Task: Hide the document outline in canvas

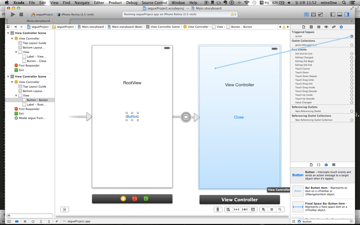Action: 64,209
